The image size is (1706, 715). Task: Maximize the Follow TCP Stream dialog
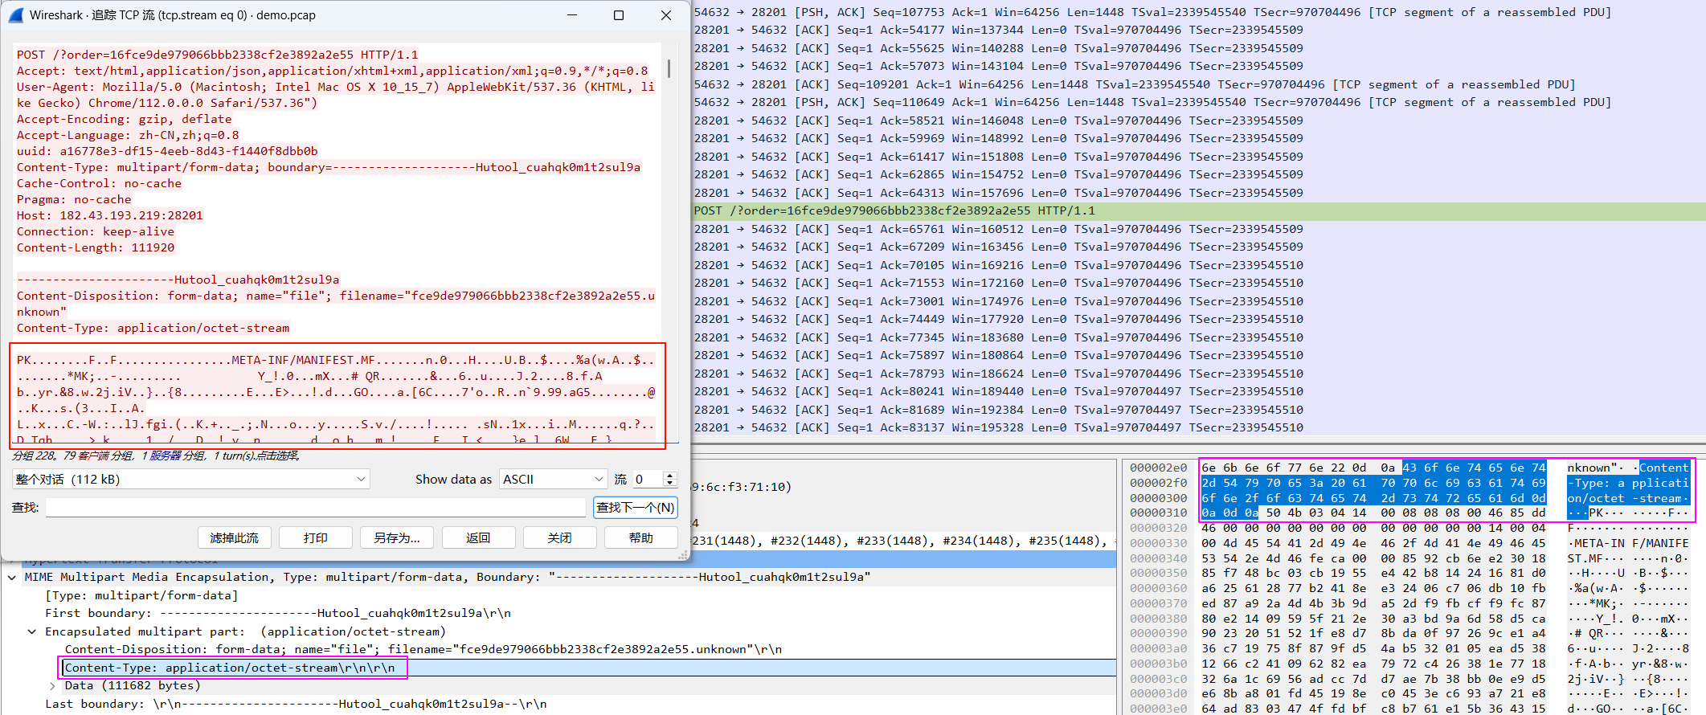click(x=619, y=15)
